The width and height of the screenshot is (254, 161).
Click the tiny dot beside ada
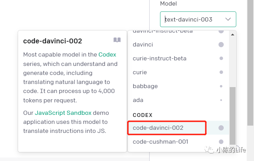coord(221,100)
